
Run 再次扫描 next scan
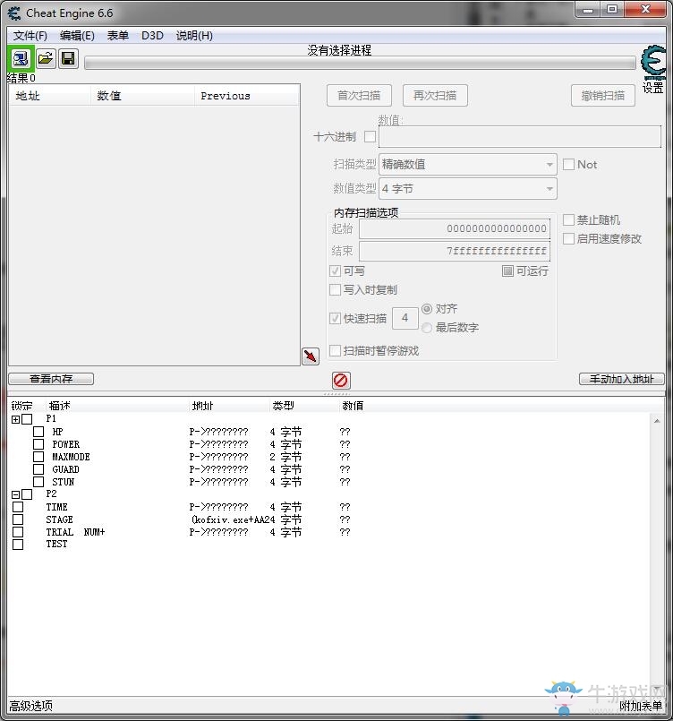coord(435,95)
